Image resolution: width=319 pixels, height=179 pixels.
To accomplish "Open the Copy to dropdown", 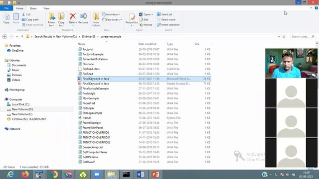I will [x=61, y=20].
